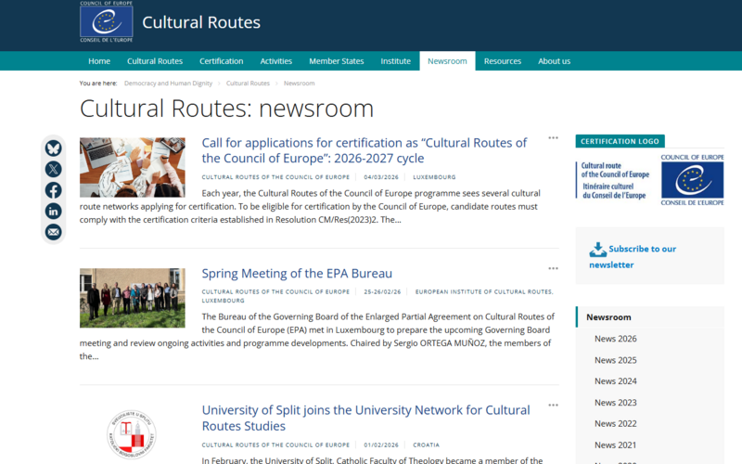Click the Council of Europe logo in header
This screenshot has width=742, height=464.
pyautogui.click(x=107, y=21)
